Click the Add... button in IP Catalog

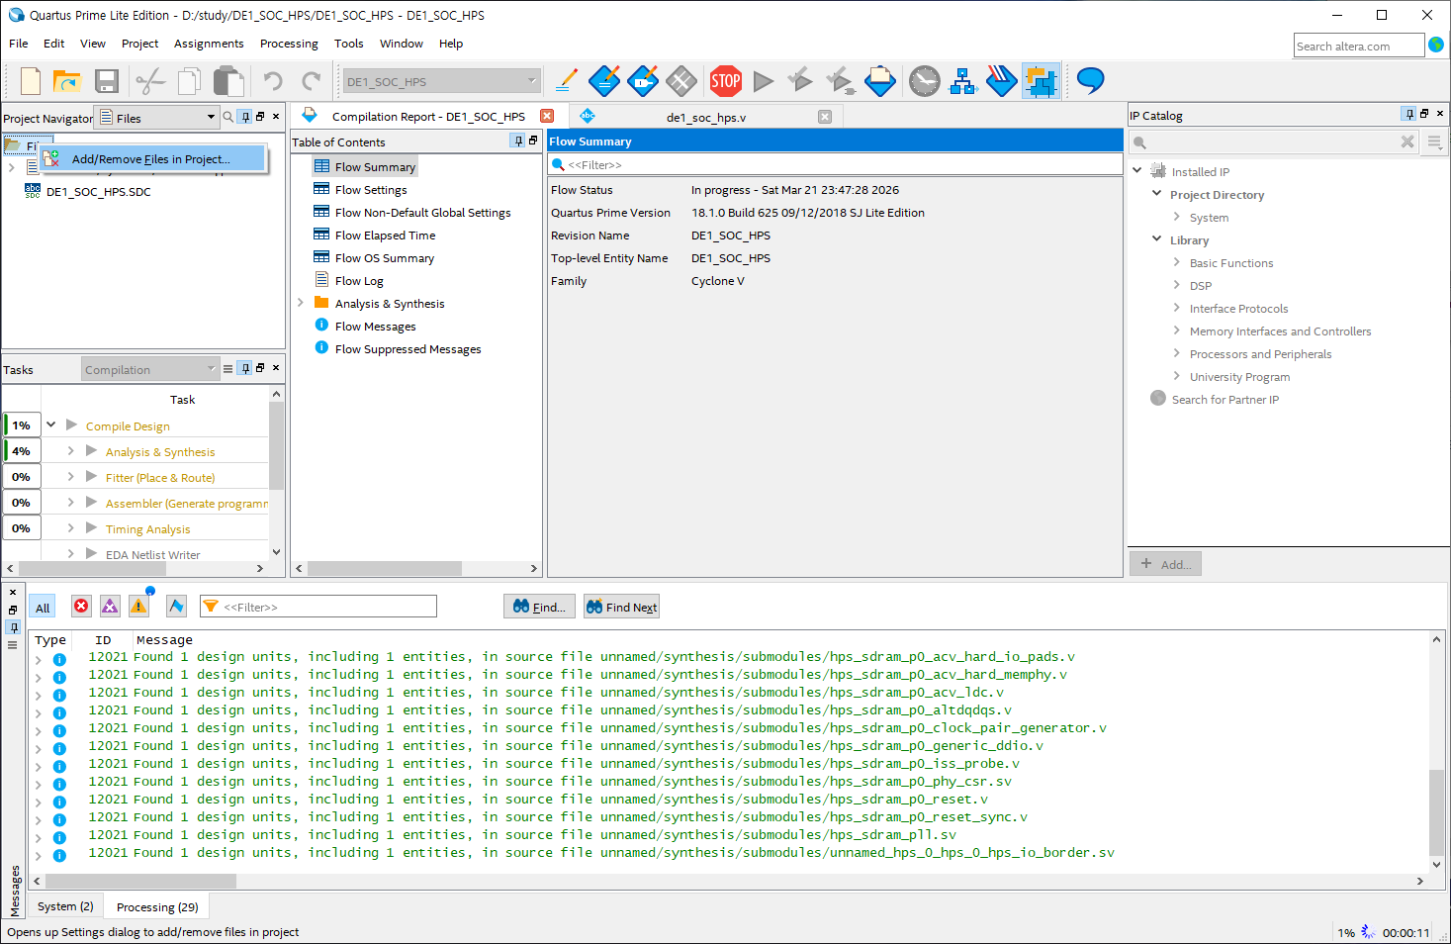[1165, 563]
